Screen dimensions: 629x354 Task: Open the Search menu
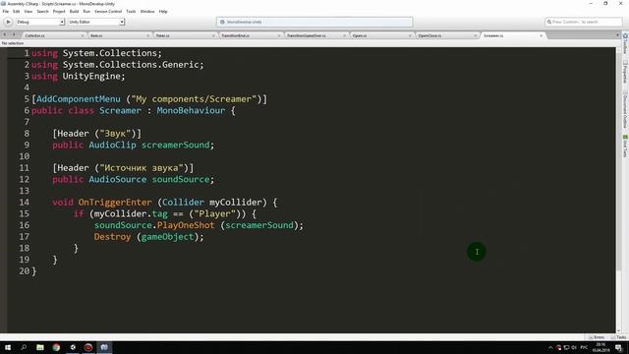tap(42, 11)
